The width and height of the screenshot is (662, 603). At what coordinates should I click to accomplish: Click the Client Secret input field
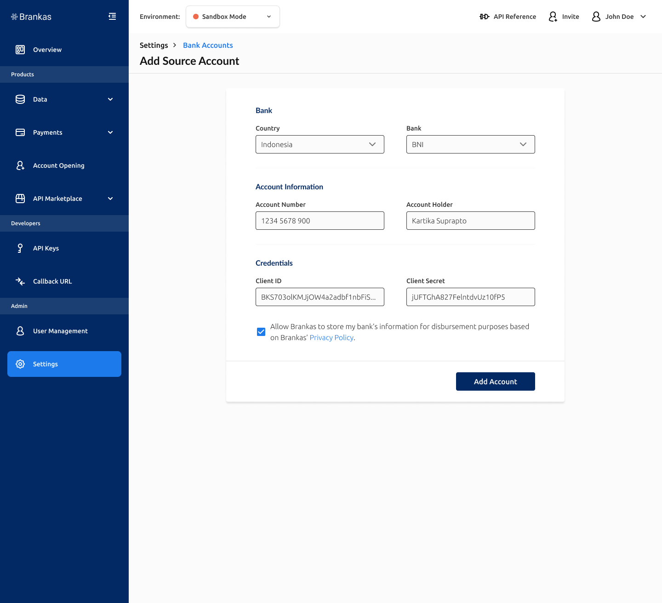point(471,297)
